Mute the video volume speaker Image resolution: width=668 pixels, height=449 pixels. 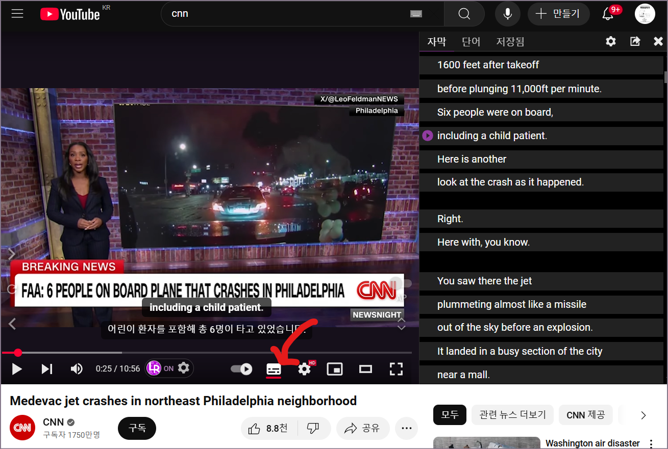click(77, 369)
